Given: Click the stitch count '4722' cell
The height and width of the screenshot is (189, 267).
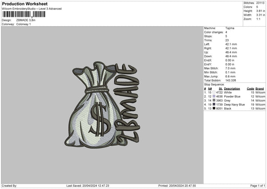Looking at the screenshot, I should (219, 92).
